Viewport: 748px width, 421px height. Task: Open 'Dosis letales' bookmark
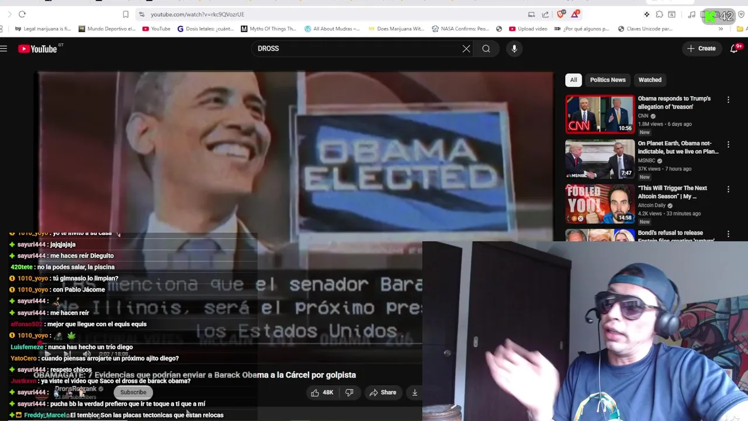pos(206,29)
